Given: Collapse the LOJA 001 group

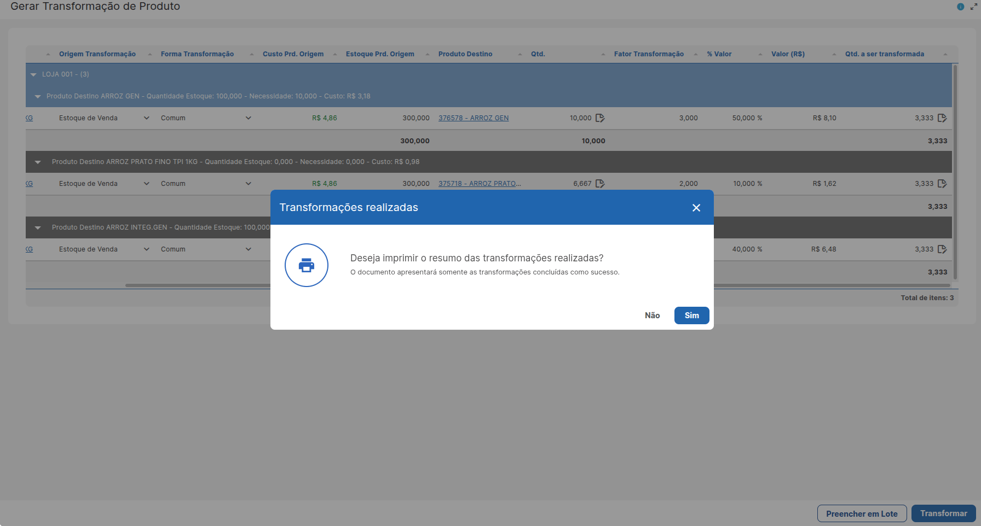Looking at the screenshot, I should click(33, 74).
